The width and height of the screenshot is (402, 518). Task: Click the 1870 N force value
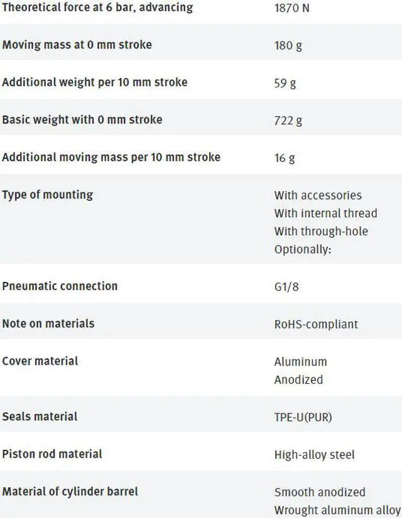click(x=293, y=8)
